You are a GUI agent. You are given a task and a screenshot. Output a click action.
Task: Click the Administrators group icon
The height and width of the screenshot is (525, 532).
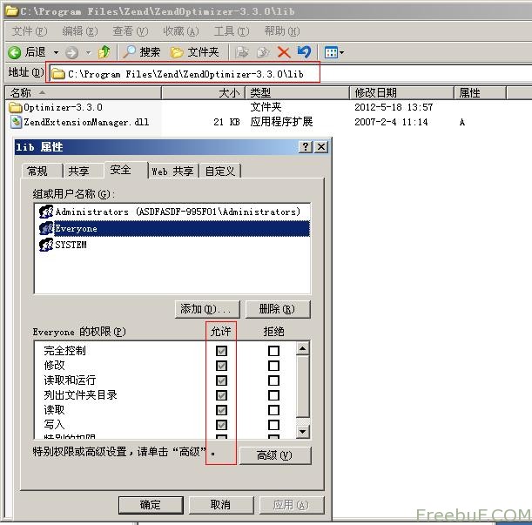(46, 212)
